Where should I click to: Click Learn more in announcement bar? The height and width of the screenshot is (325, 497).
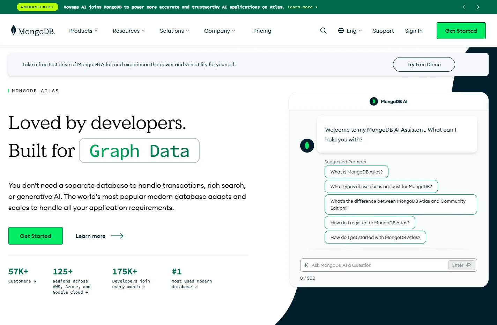click(x=303, y=7)
